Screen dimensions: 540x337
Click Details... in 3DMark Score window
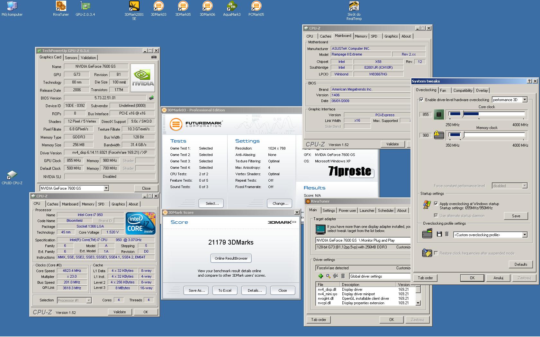click(255, 290)
